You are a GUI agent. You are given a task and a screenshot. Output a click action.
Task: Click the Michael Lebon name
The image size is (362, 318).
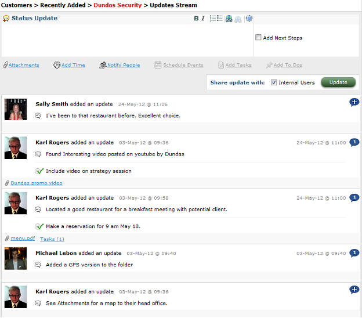click(x=56, y=253)
